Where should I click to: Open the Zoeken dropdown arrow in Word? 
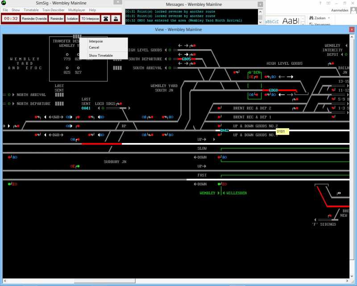(329, 18)
